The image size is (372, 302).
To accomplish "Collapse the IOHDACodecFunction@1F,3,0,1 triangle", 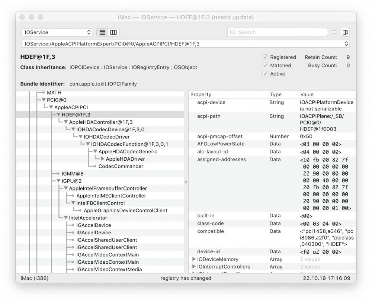I will coord(88,144).
